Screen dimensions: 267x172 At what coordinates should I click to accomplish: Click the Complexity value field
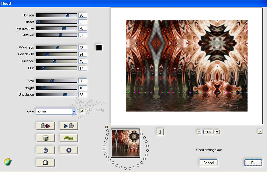83,54
